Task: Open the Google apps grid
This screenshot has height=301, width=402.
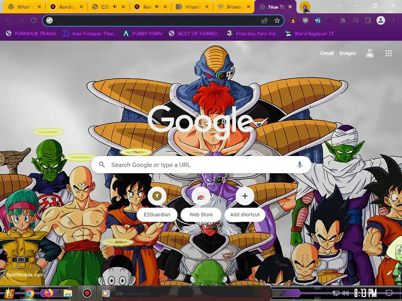Action: pyautogui.click(x=388, y=53)
